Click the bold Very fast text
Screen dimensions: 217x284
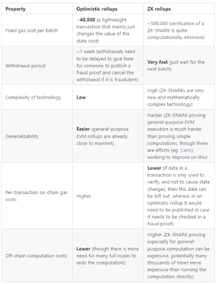click(157, 62)
